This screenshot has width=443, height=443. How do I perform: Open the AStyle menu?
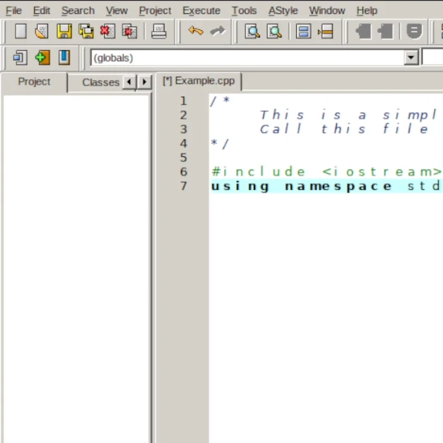pos(283,11)
